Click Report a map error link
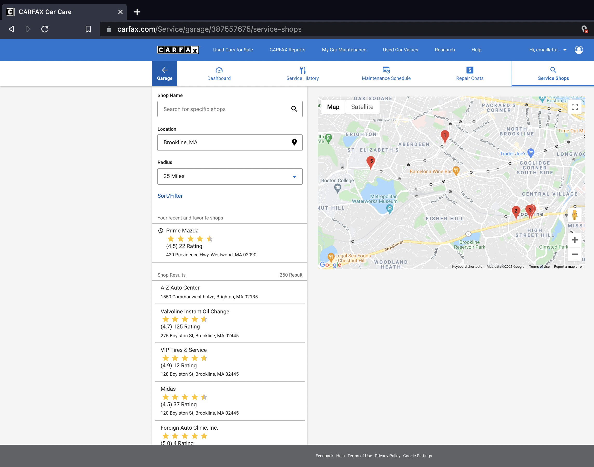This screenshot has width=594, height=467. [x=568, y=267]
